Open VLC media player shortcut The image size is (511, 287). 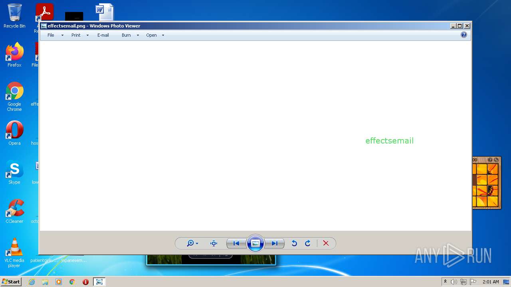point(14,253)
